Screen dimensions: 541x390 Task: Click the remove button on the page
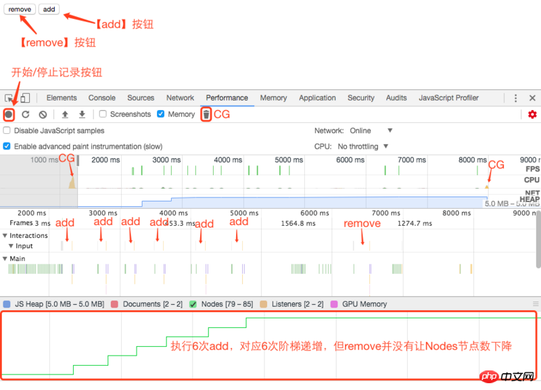(x=19, y=9)
